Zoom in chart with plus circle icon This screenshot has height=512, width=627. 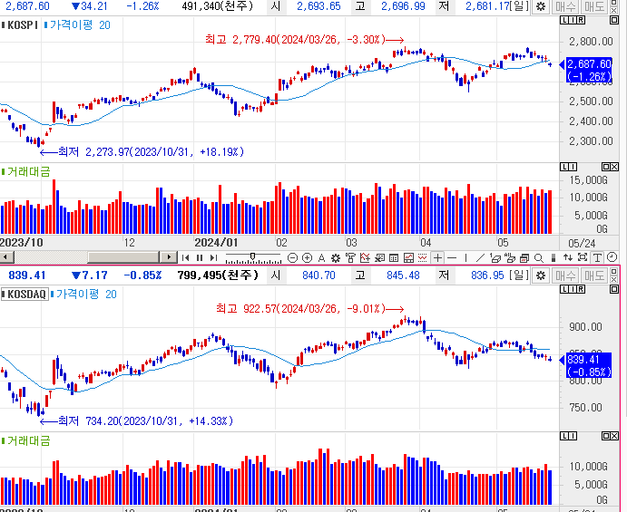pos(307,258)
